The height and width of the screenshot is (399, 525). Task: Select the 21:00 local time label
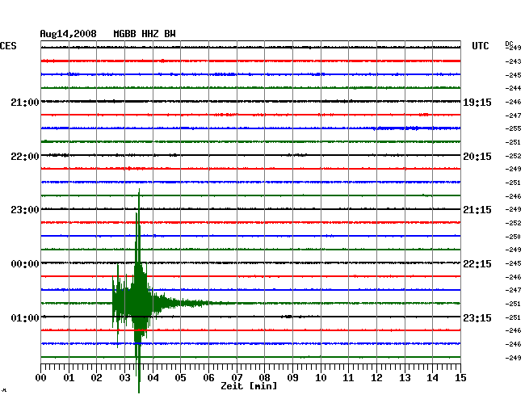tap(25, 103)
